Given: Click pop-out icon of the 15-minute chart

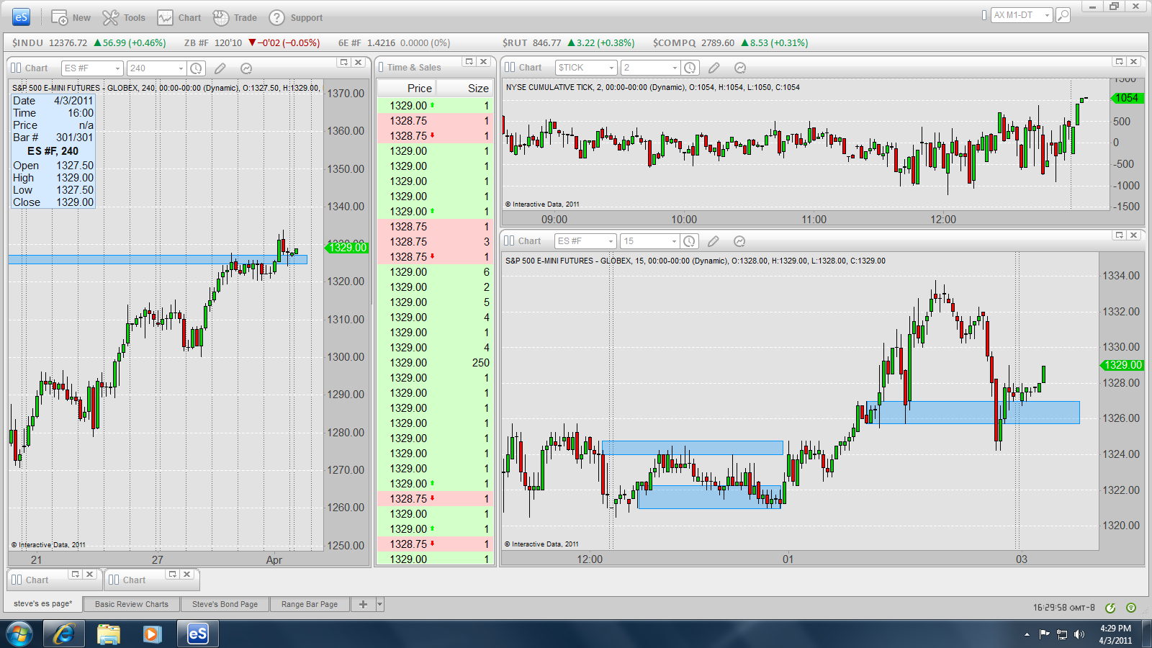Looking at the screenshot, I should pyautogui.click(x=1119, y=235).
